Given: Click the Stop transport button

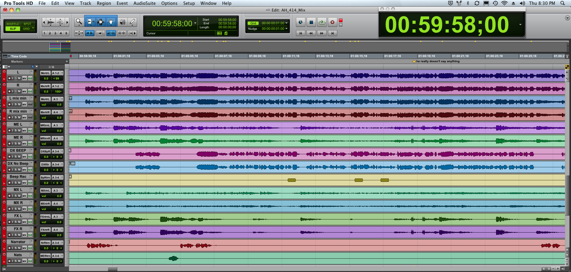Looking at the screenshot, I should coord(311,22).
